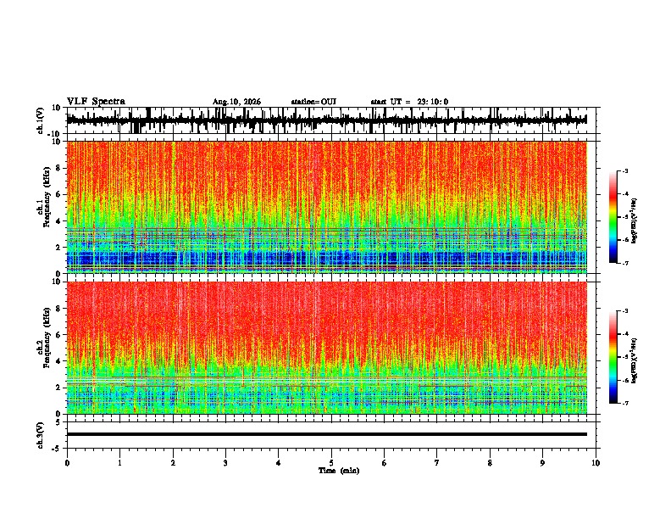The width and height of the screenshot is (671, 519).
Task: Click the "6" kHz tick on ch.2 frequency axis
Action: coord(59,334)
